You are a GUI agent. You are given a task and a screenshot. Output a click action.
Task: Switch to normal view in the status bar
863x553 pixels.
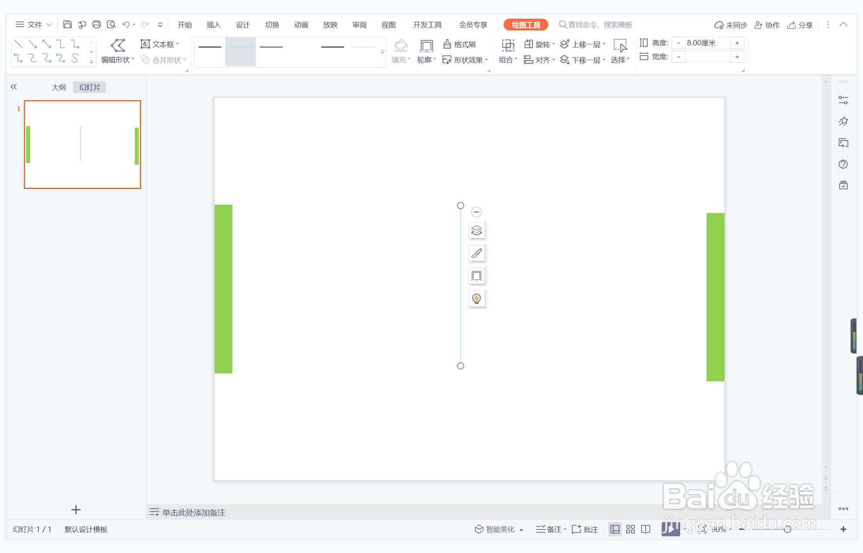pyautogui.click(x=615, y=529)
